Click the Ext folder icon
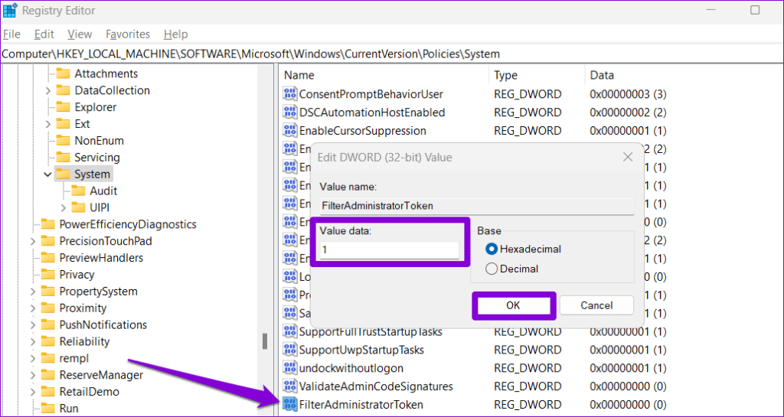Viewport: 784px width, 417px height. 63,124
